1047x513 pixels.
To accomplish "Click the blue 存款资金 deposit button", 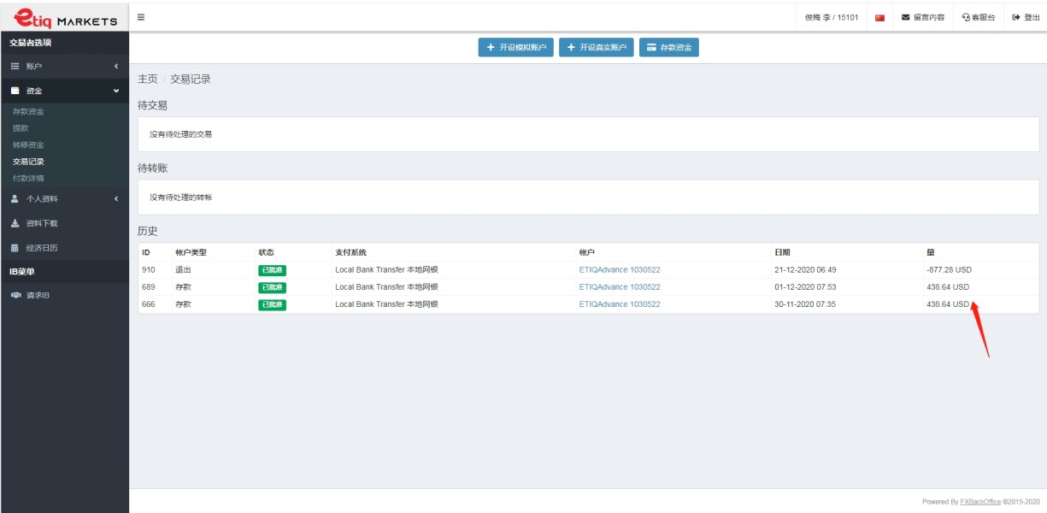I will click(x=669, y=48).
